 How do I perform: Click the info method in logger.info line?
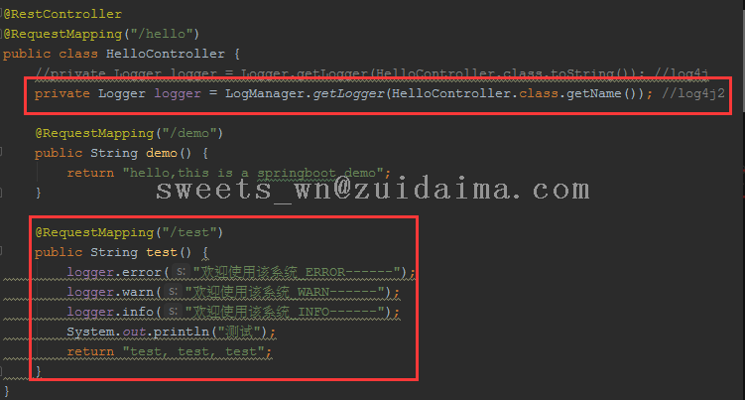(138, 312)
